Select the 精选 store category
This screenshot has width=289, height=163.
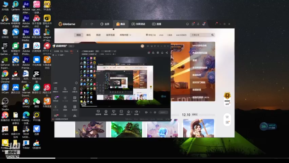point(78,35)
